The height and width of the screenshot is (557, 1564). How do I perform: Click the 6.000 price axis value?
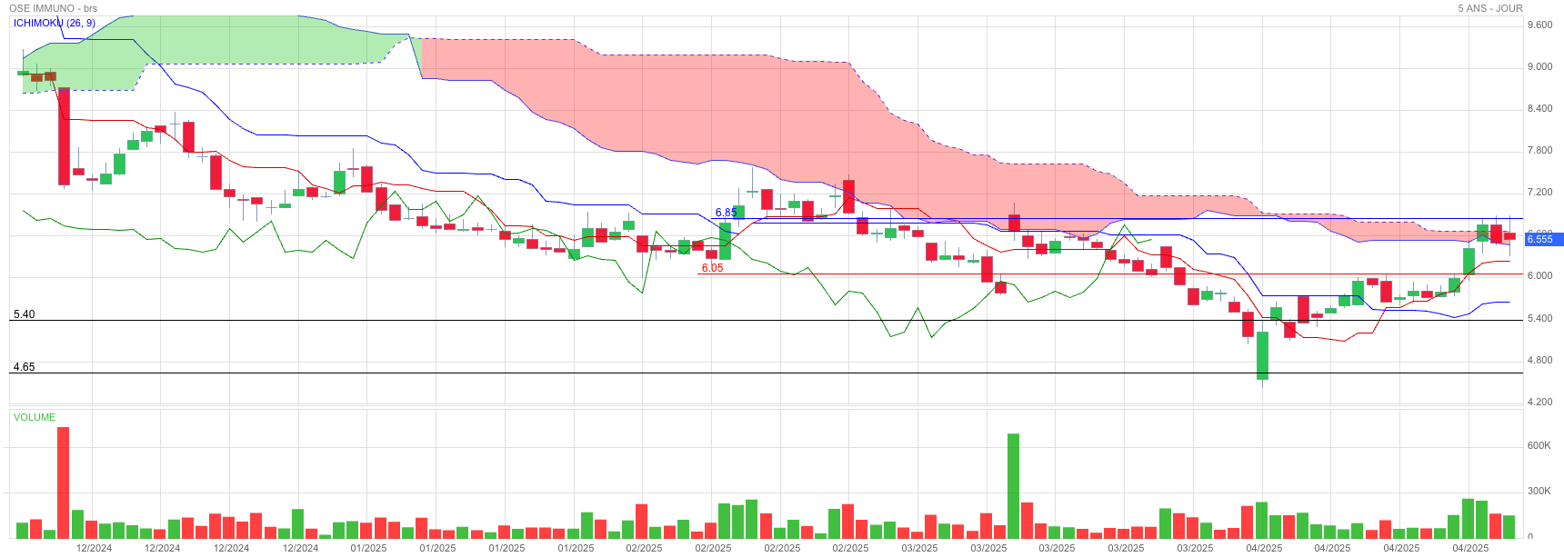[x=1540, y=276]
